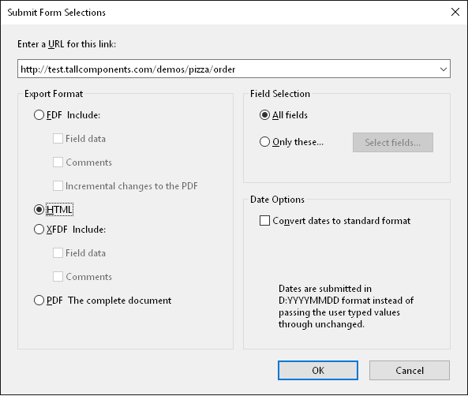Screen dimensions: 468x396
Task: Select PDF The complete document option
Action: [39, 301]
